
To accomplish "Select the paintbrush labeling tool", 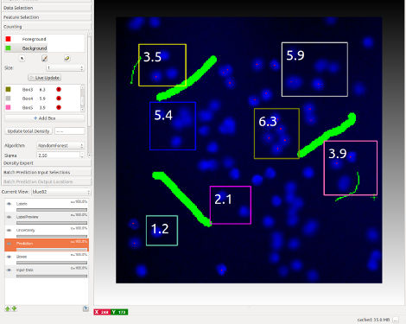I will 44,59.
